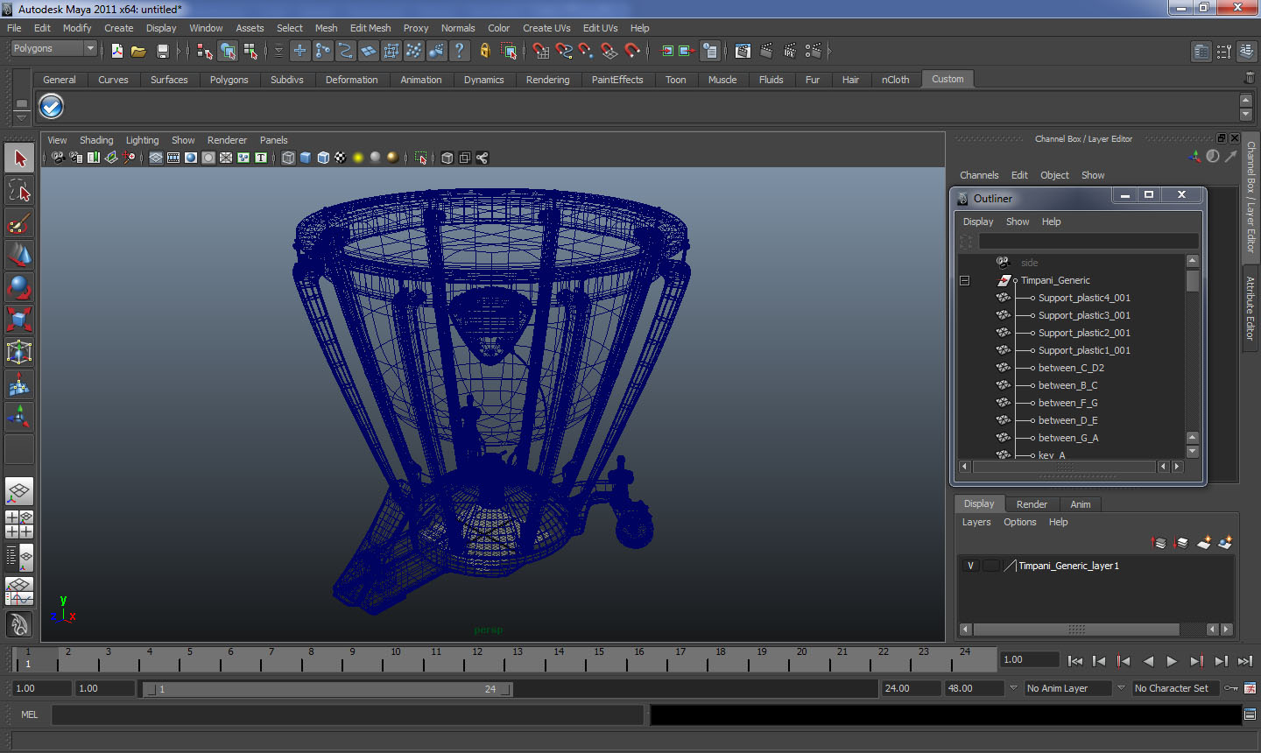Toggle viewport Grid display icon
Viewport: 1261px width, 753px height.
pos(156,158)
